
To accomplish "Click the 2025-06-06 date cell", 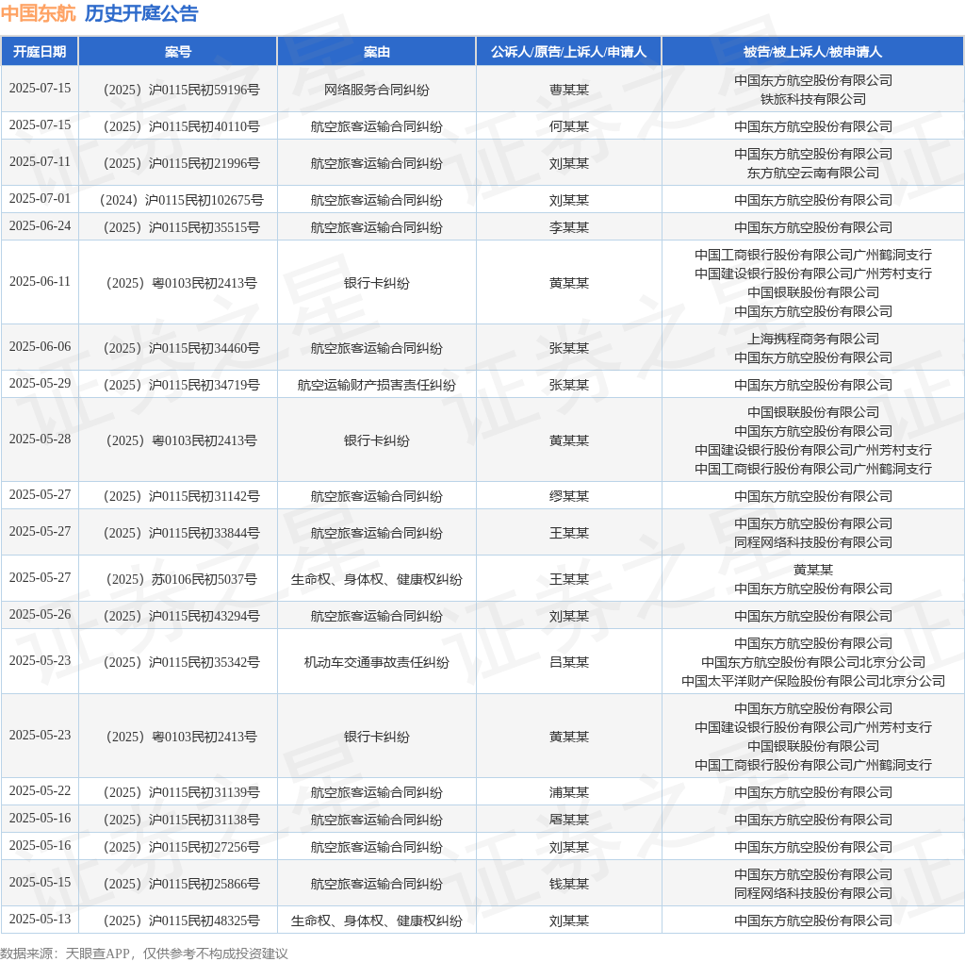I will click(40, 346).
